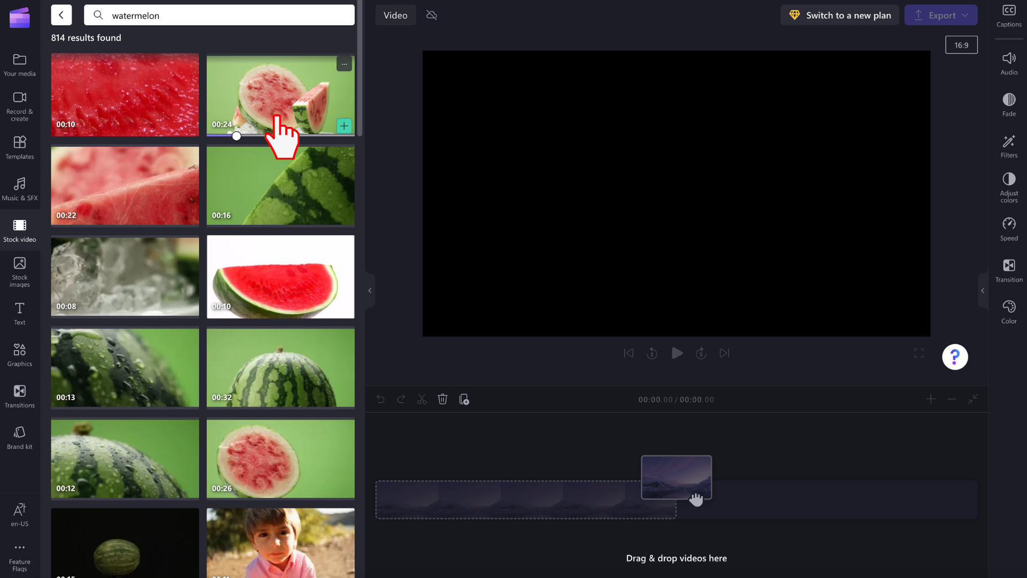The image size is (1027, 578).
Task: Expand the Export options dropdown
Action: point(965,14)
